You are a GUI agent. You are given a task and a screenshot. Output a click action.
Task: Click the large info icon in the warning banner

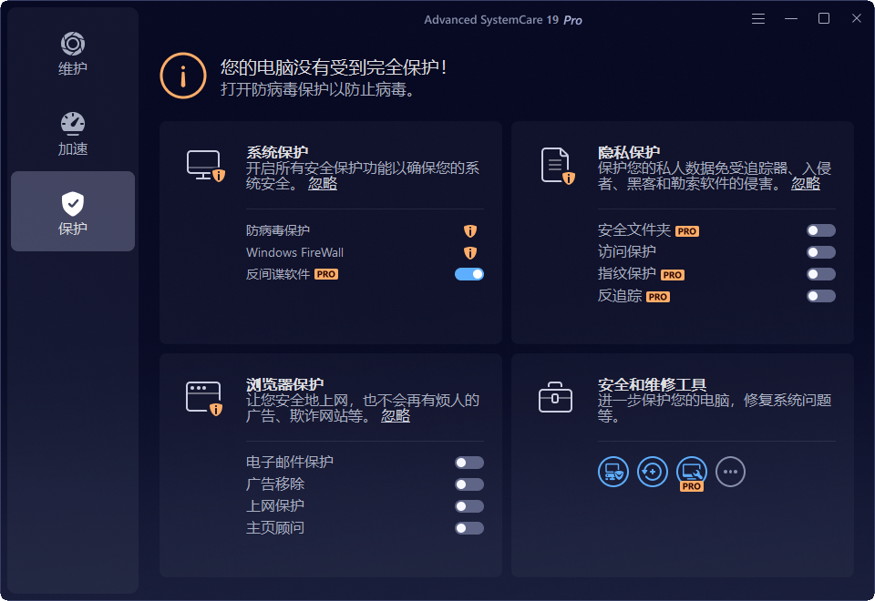pos(182,76)
